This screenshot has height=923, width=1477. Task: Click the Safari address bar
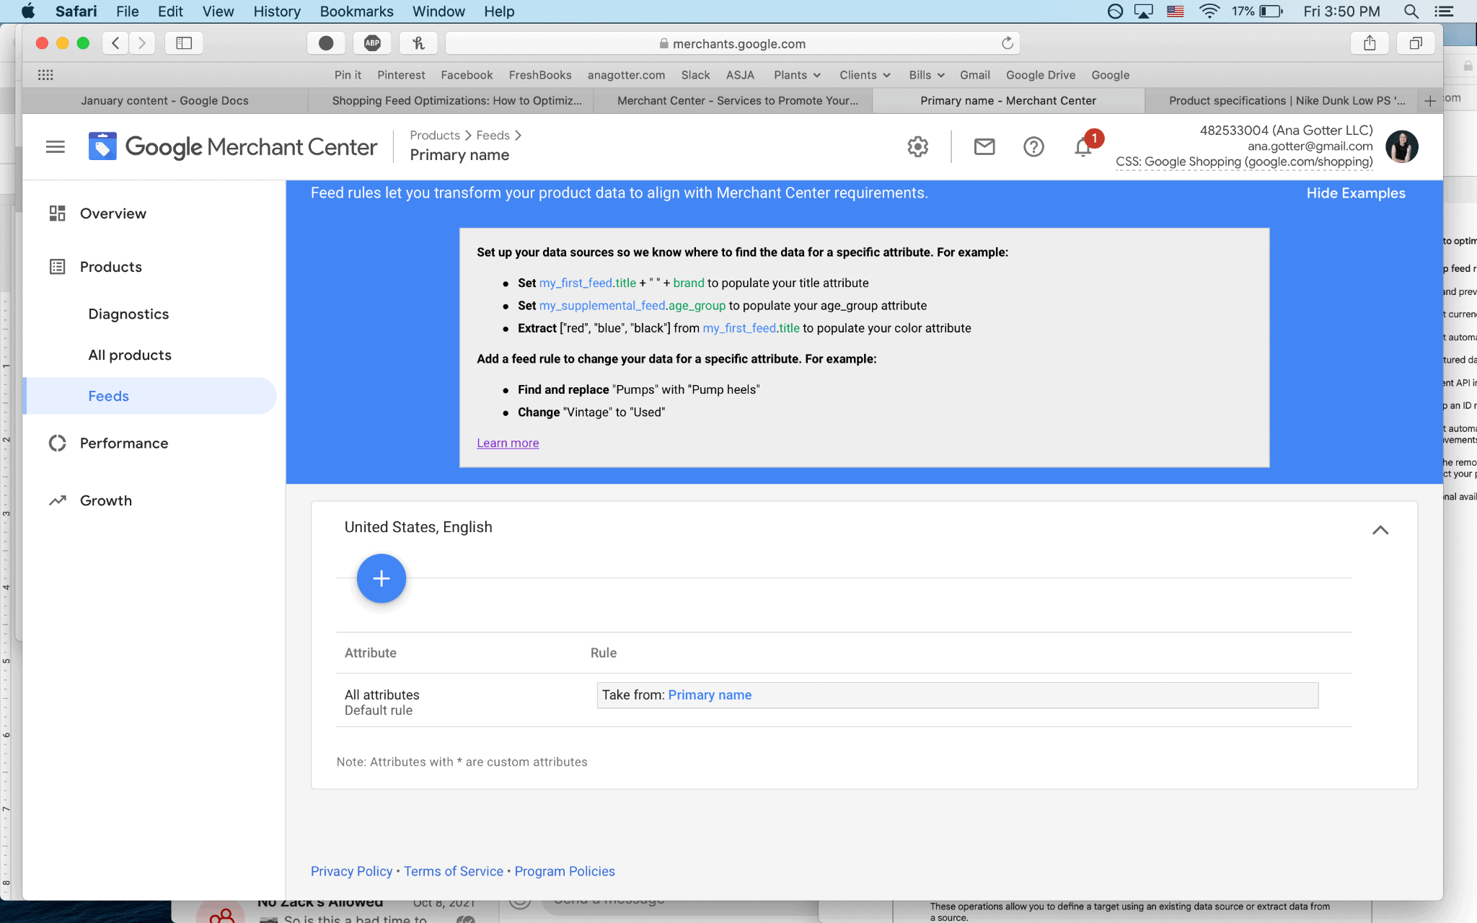(732, 43)
